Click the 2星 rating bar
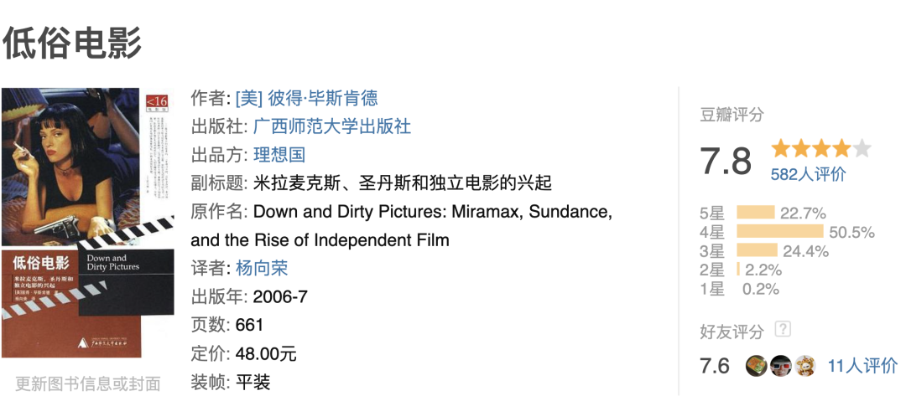This screenshot has width=906, height=396. pyautogui.click(x=738, y=270)
